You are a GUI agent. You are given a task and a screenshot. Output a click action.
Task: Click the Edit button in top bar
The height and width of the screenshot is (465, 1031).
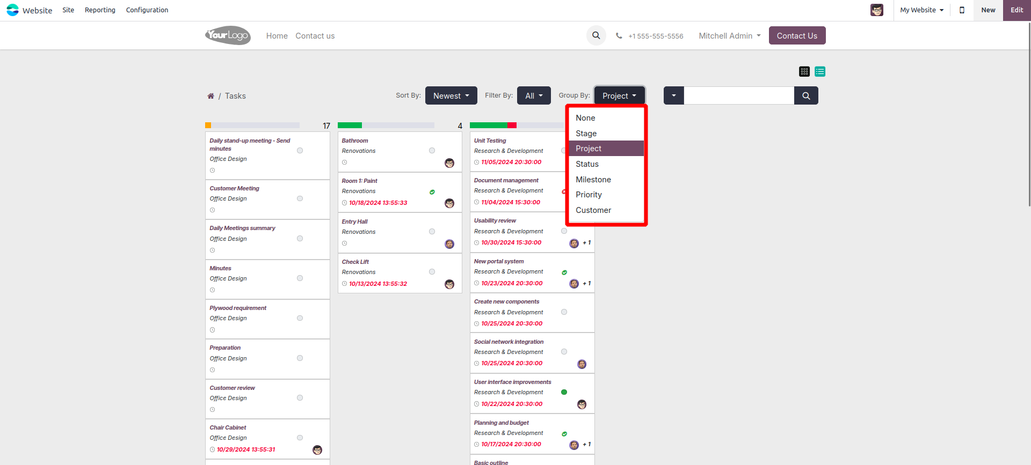(x=1017, y=10)
